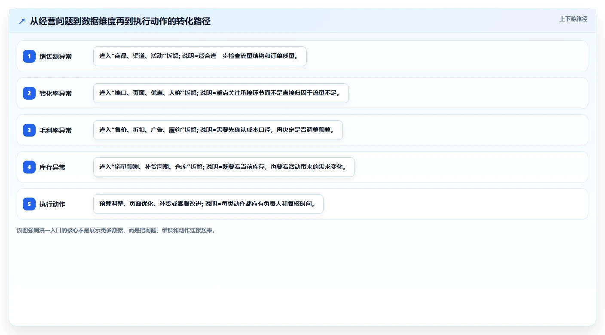Select the 销售额异常 label

pos(55,56)
